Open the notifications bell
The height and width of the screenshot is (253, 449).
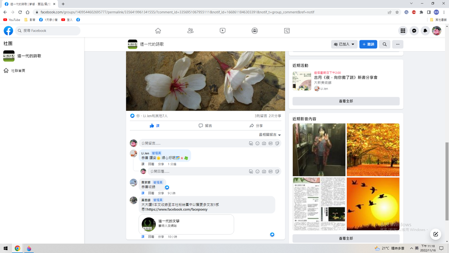(x=425, y=31)
